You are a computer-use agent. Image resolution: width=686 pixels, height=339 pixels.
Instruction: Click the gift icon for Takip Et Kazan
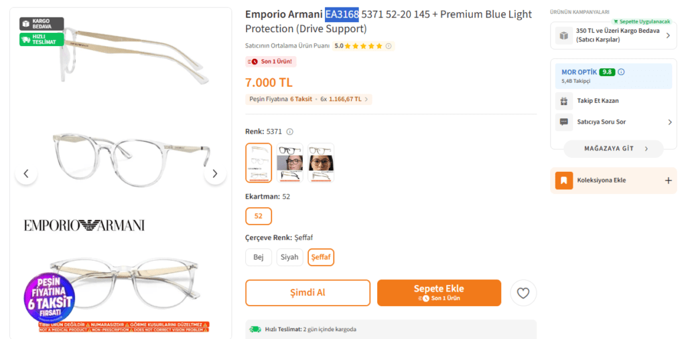(564, 101)
